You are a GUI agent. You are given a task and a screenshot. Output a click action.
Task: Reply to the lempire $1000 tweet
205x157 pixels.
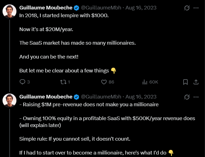(x=23, y=82)
